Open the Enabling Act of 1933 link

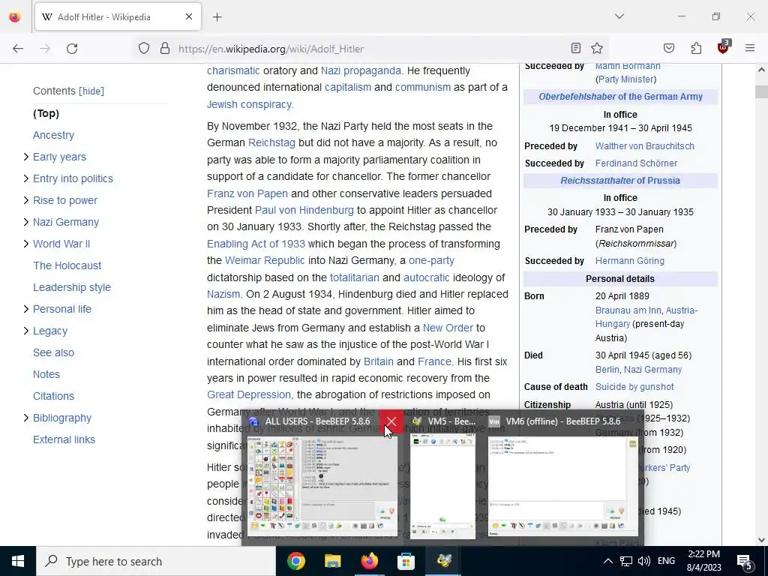point(256,244)
